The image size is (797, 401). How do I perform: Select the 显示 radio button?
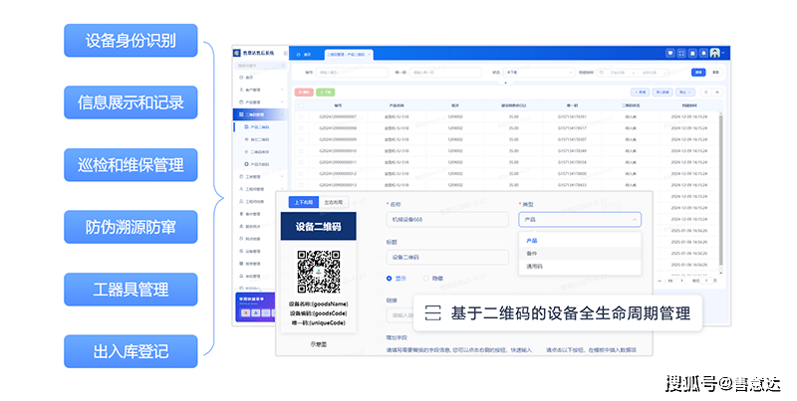(389, 278)
